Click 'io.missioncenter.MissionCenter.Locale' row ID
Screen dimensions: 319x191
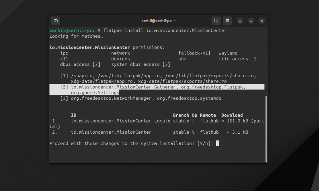point(121,121)
